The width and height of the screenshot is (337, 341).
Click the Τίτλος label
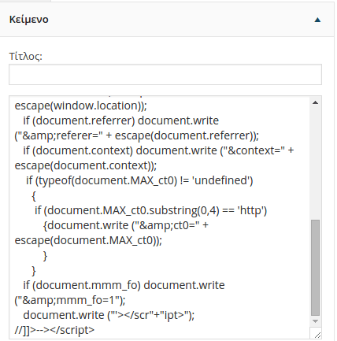(26, 56)
